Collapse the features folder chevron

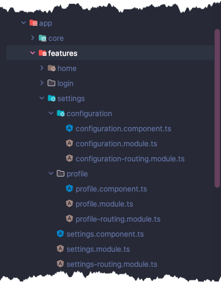click(x=33, y=53)
